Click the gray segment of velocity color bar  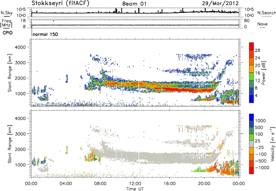252,144
